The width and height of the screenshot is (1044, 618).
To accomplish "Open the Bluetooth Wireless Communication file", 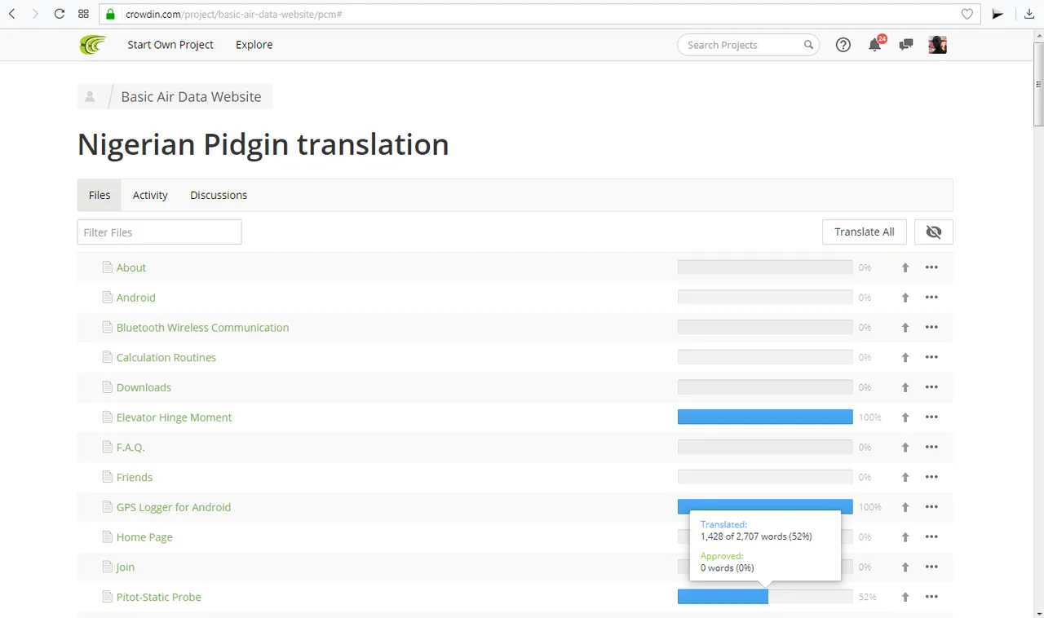I will coord(202,328).
